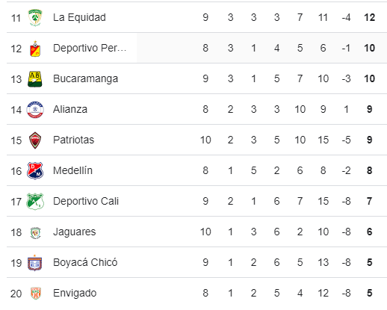Click the Jaguares team crest
Image resolution: width=387 pixels, height=310 pixels.
(x=35, y=233)
